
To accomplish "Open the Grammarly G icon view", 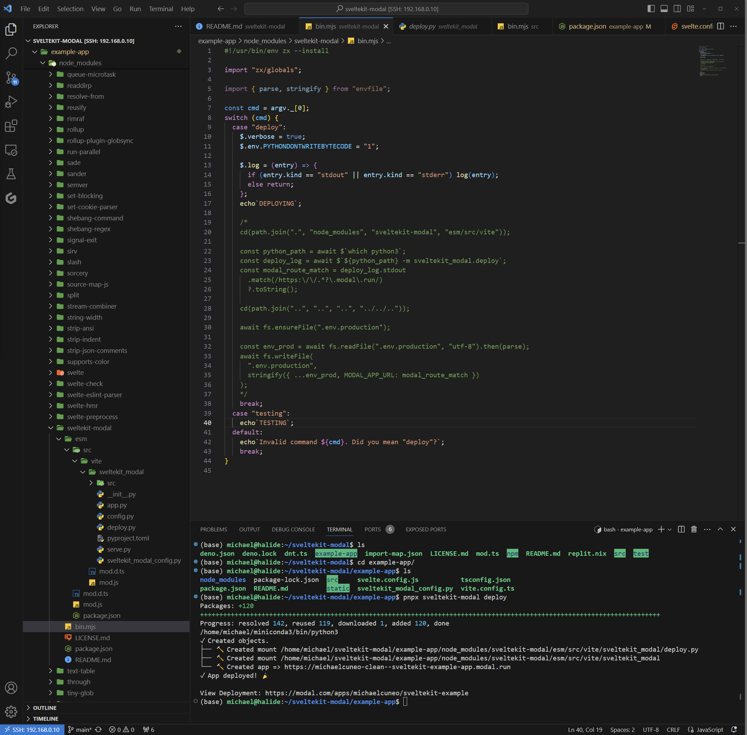I will (11, 198).
